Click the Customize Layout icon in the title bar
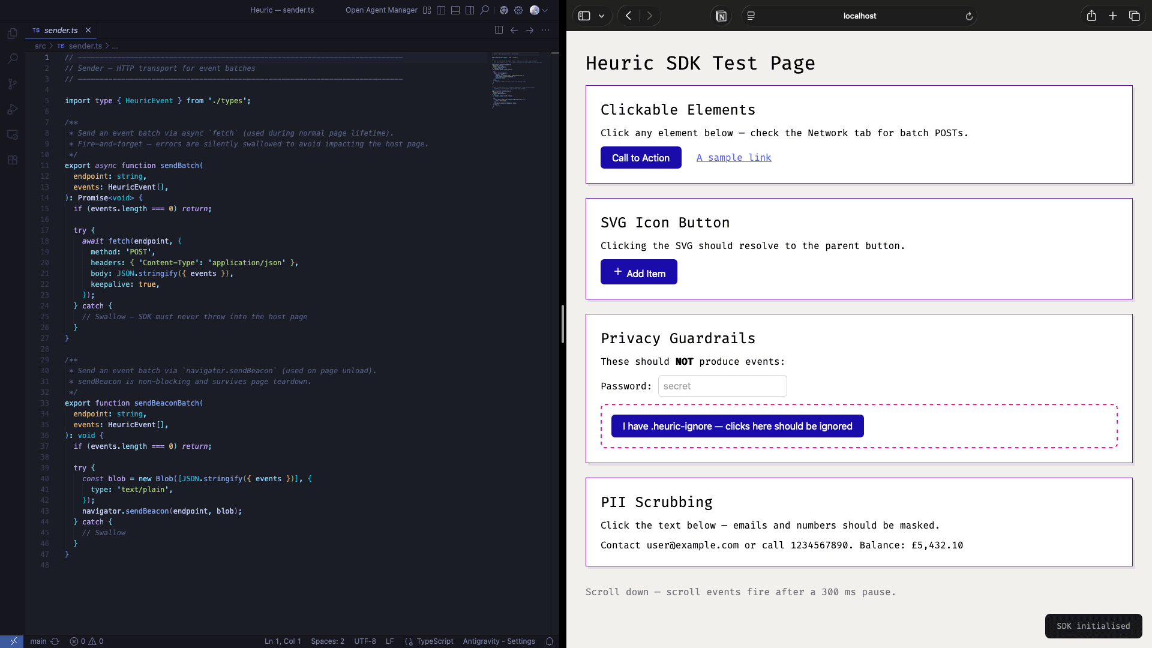 point(427,10)
